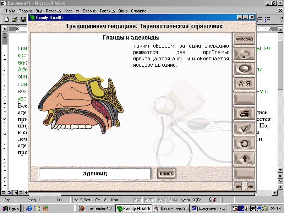Open the Правка menu

point(25,11)
